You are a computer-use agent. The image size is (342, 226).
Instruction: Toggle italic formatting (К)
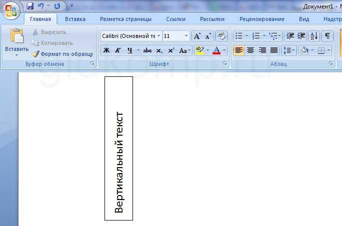click(x=118, y=50)
